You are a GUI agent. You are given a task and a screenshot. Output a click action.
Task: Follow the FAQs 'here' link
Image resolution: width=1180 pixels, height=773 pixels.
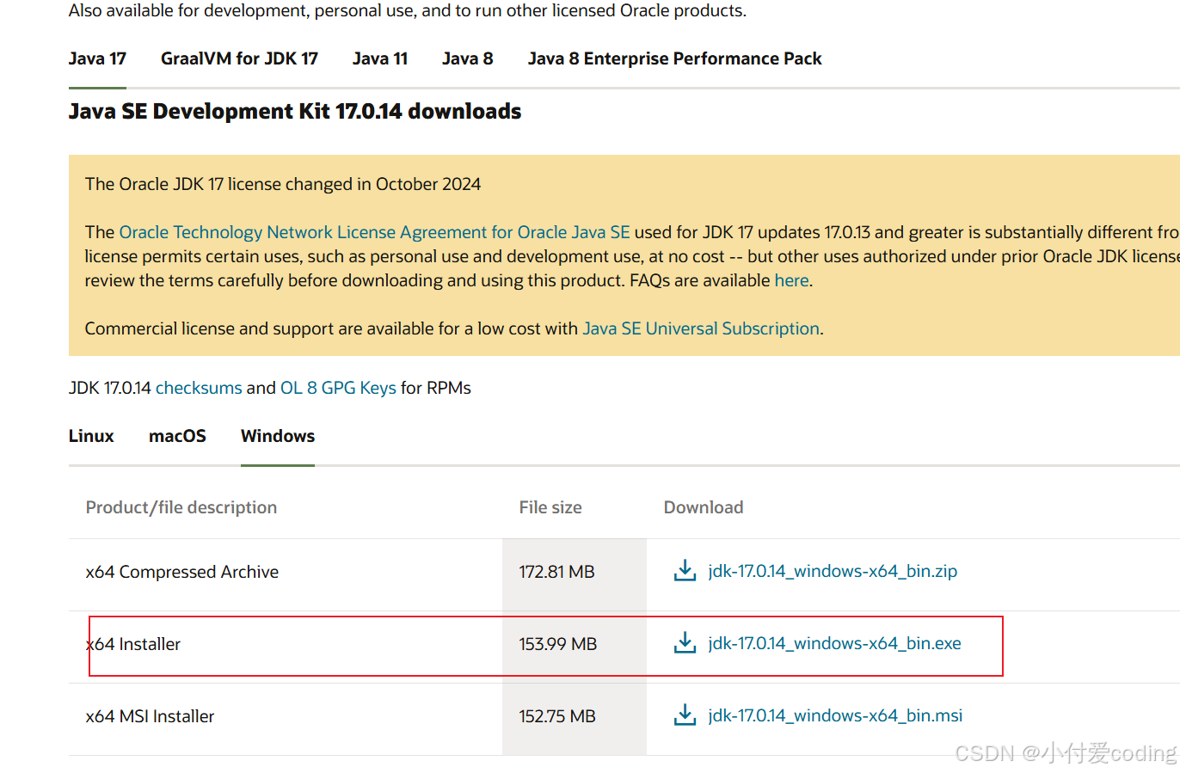click(791, 280)
